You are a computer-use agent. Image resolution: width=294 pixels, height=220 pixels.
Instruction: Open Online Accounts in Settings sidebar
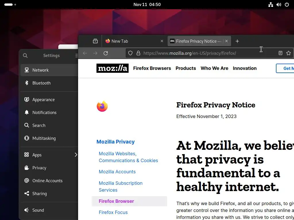point(49,181)
